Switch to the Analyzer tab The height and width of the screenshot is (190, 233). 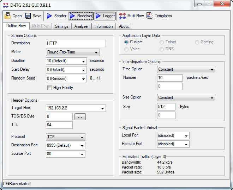(82, 26)
